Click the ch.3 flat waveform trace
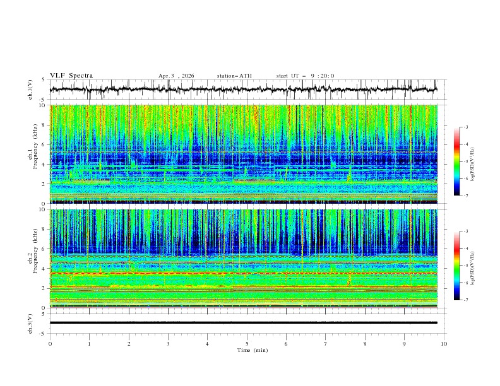This screenshot has width=500, height=386. (243, 323)
